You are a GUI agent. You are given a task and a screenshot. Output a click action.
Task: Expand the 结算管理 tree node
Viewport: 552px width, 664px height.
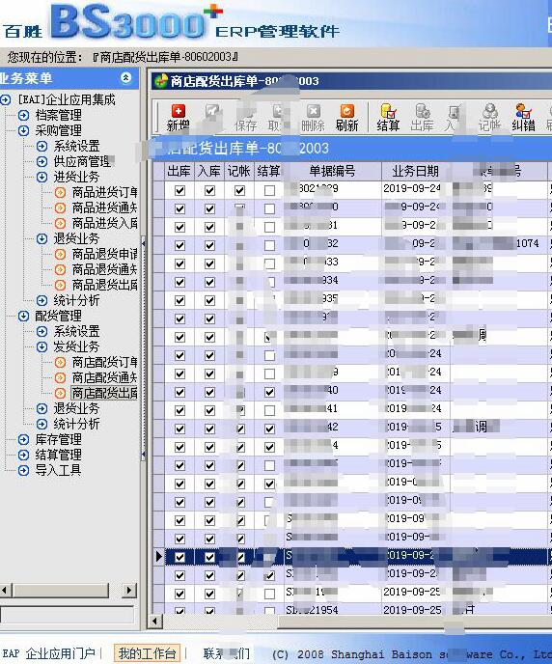(x=23, y=455)
